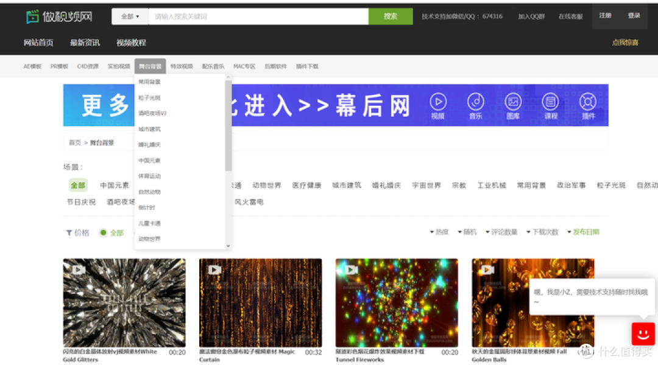The width and height of the screenshot is (658, 365).
Task: Switch to the C4D资源 category tab
Action: tap(88, 66)
